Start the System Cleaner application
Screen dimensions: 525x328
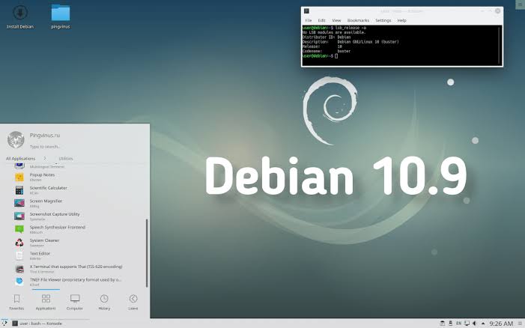(x=46, y=240)
